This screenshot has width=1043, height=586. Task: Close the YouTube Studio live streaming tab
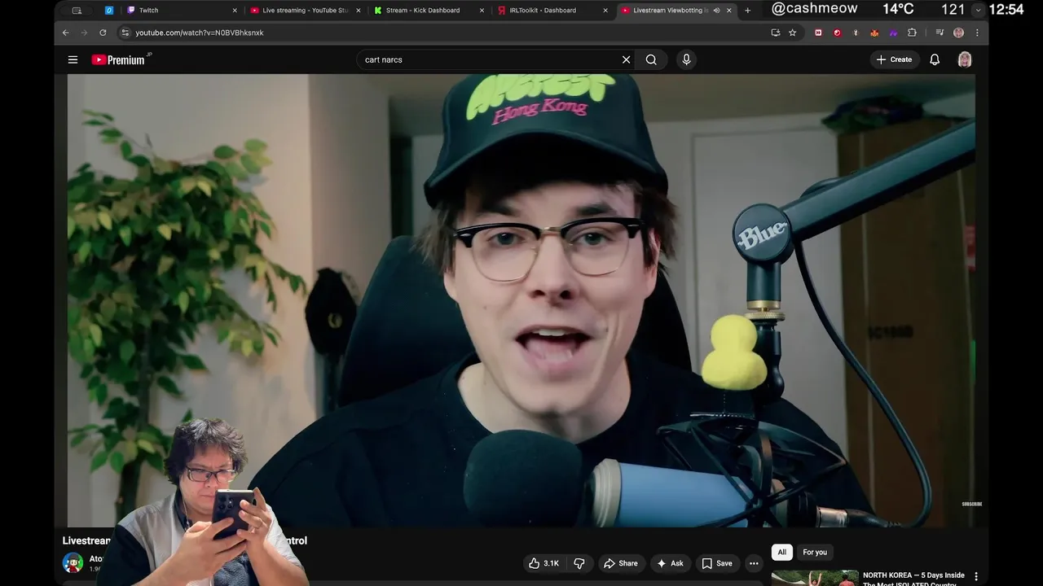[x=359, y=11]
